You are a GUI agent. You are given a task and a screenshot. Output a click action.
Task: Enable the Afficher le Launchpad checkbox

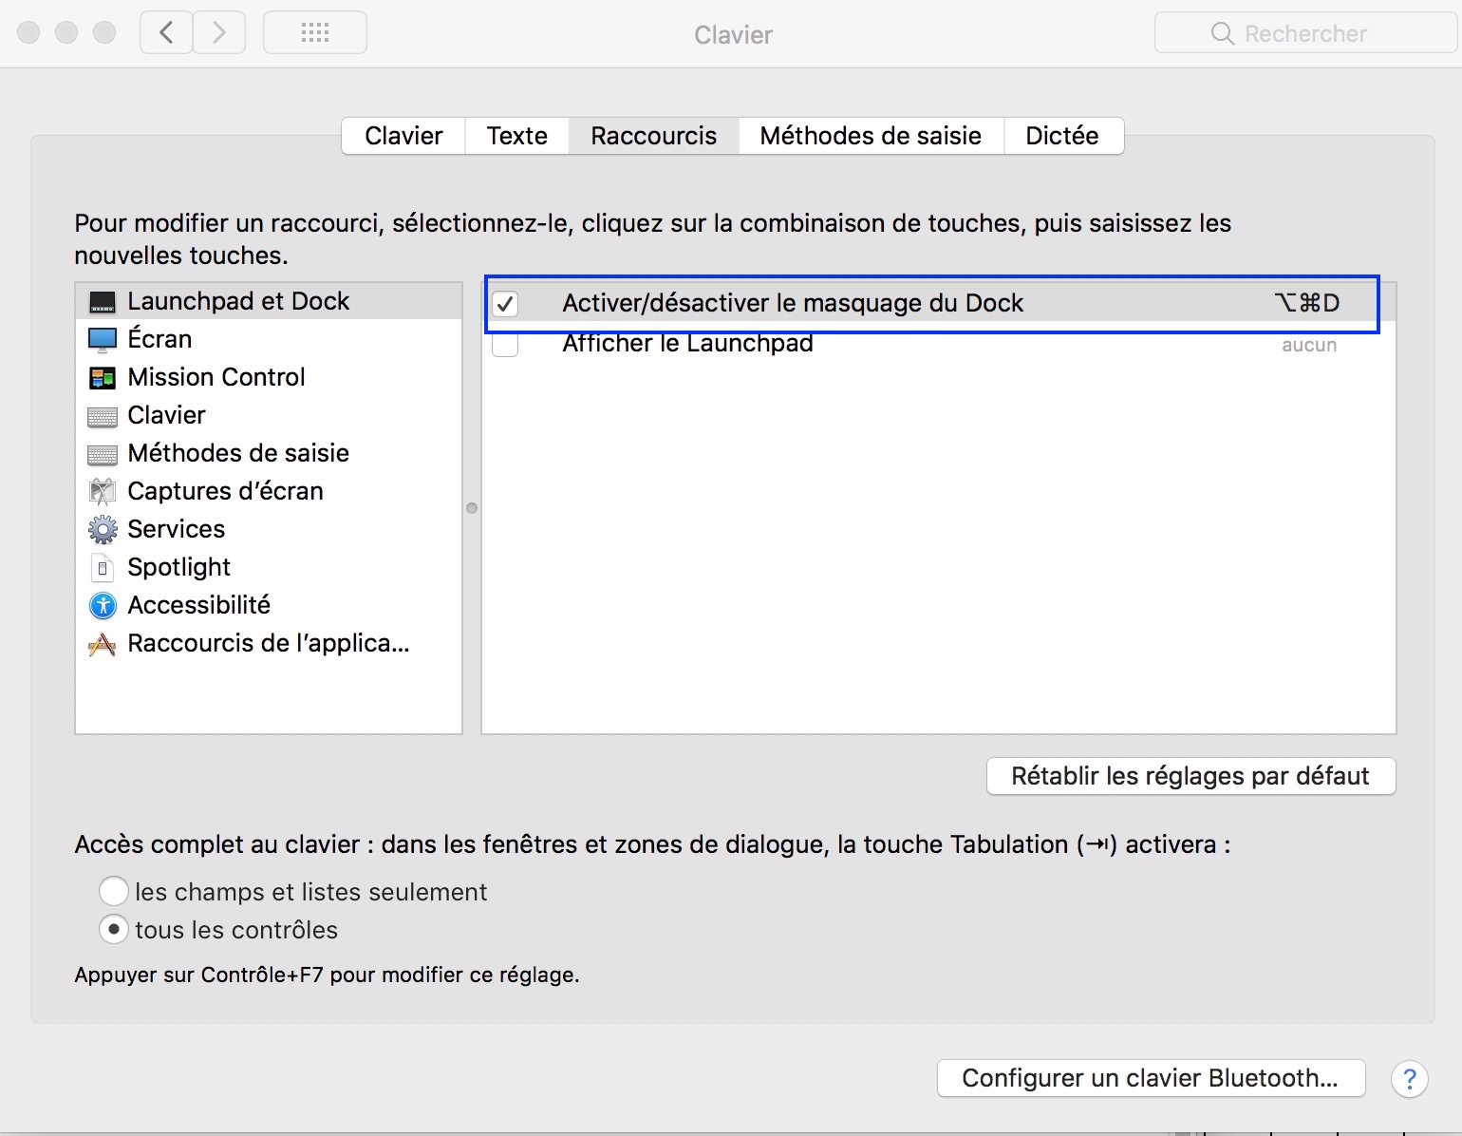[x=505, y=344]
